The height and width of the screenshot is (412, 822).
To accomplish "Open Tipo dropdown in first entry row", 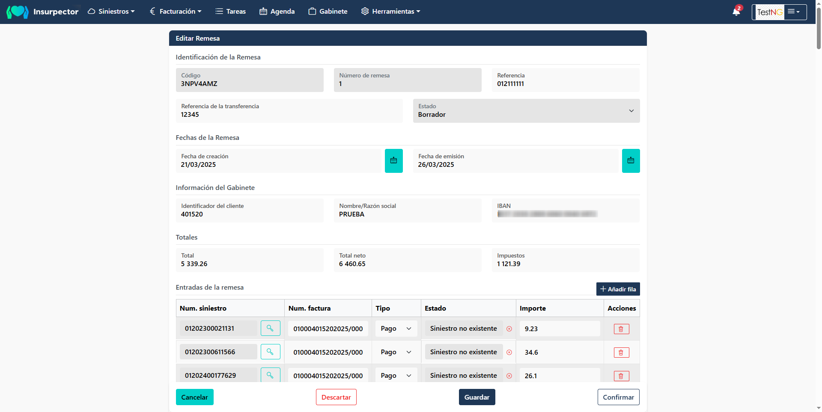I will point(396,329).
